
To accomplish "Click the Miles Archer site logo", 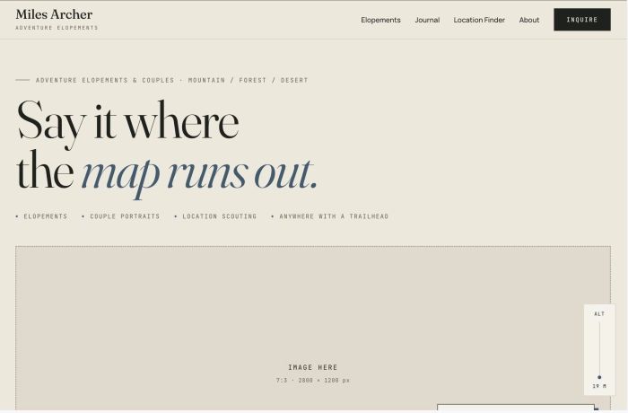I will (x=54, y=14).
